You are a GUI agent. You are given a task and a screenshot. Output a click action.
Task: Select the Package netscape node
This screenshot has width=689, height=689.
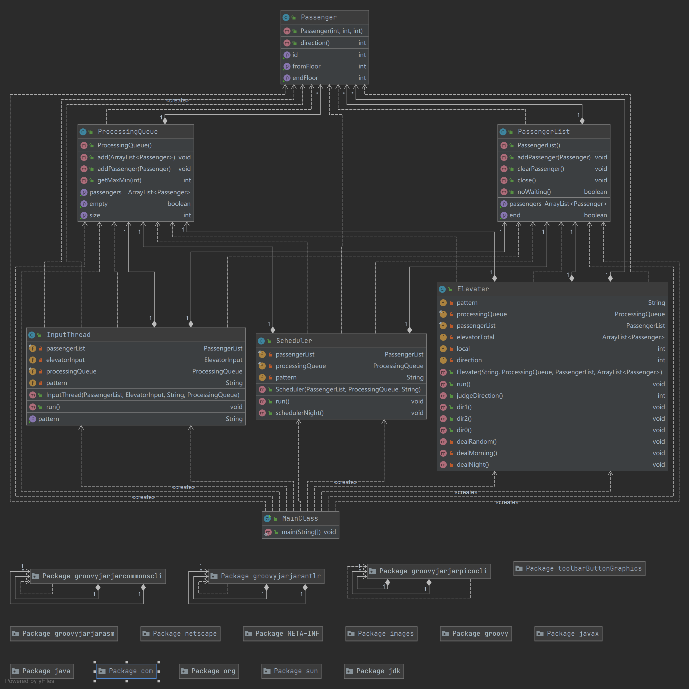180,634
